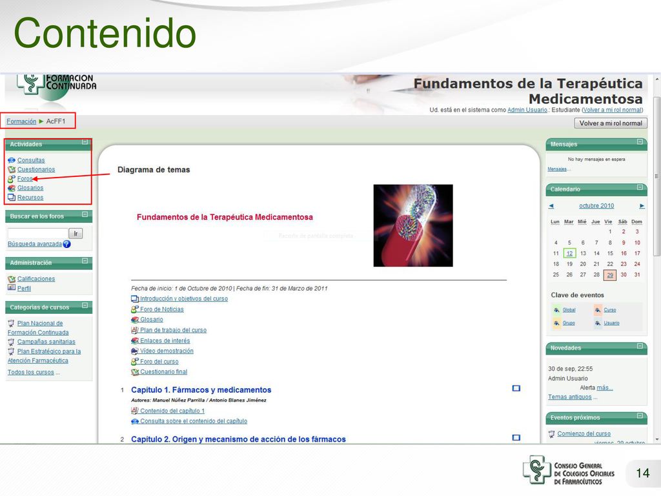Click the Foro del curso icon

point(135,362)
